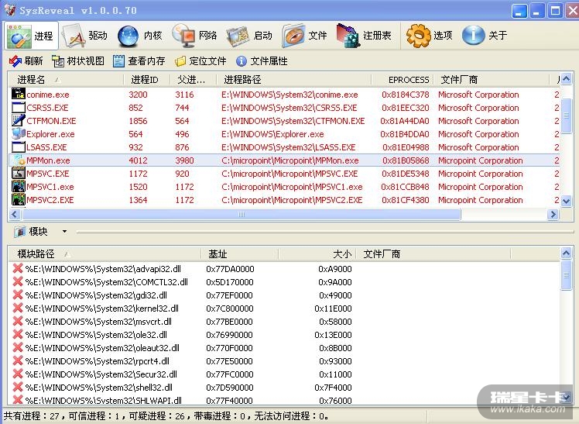Click the process list vertical scrollbar thumb

566,115
